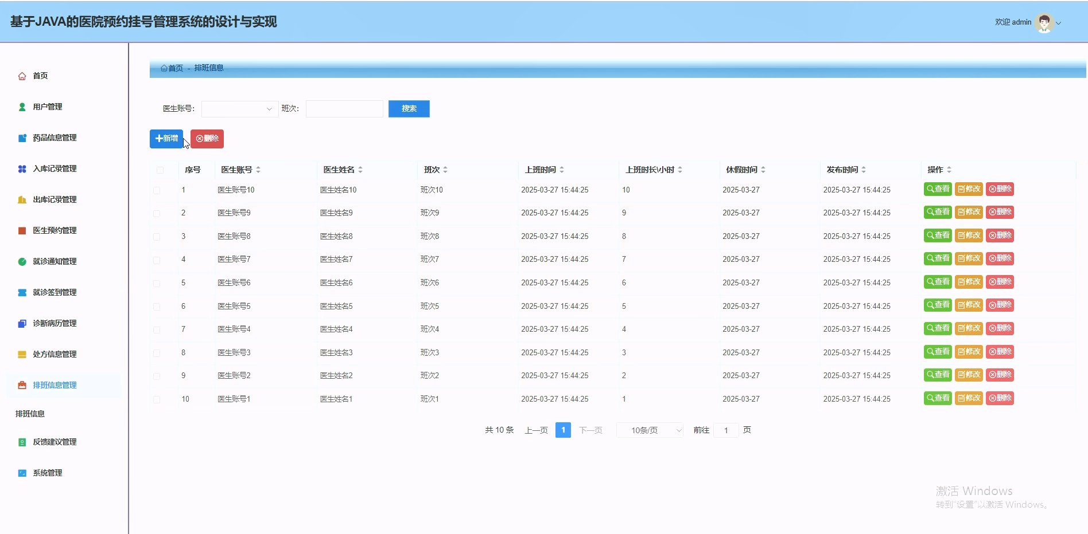
Task: Click the 排班信息管理 briefcase icon
Action: (x=22, y=385)
